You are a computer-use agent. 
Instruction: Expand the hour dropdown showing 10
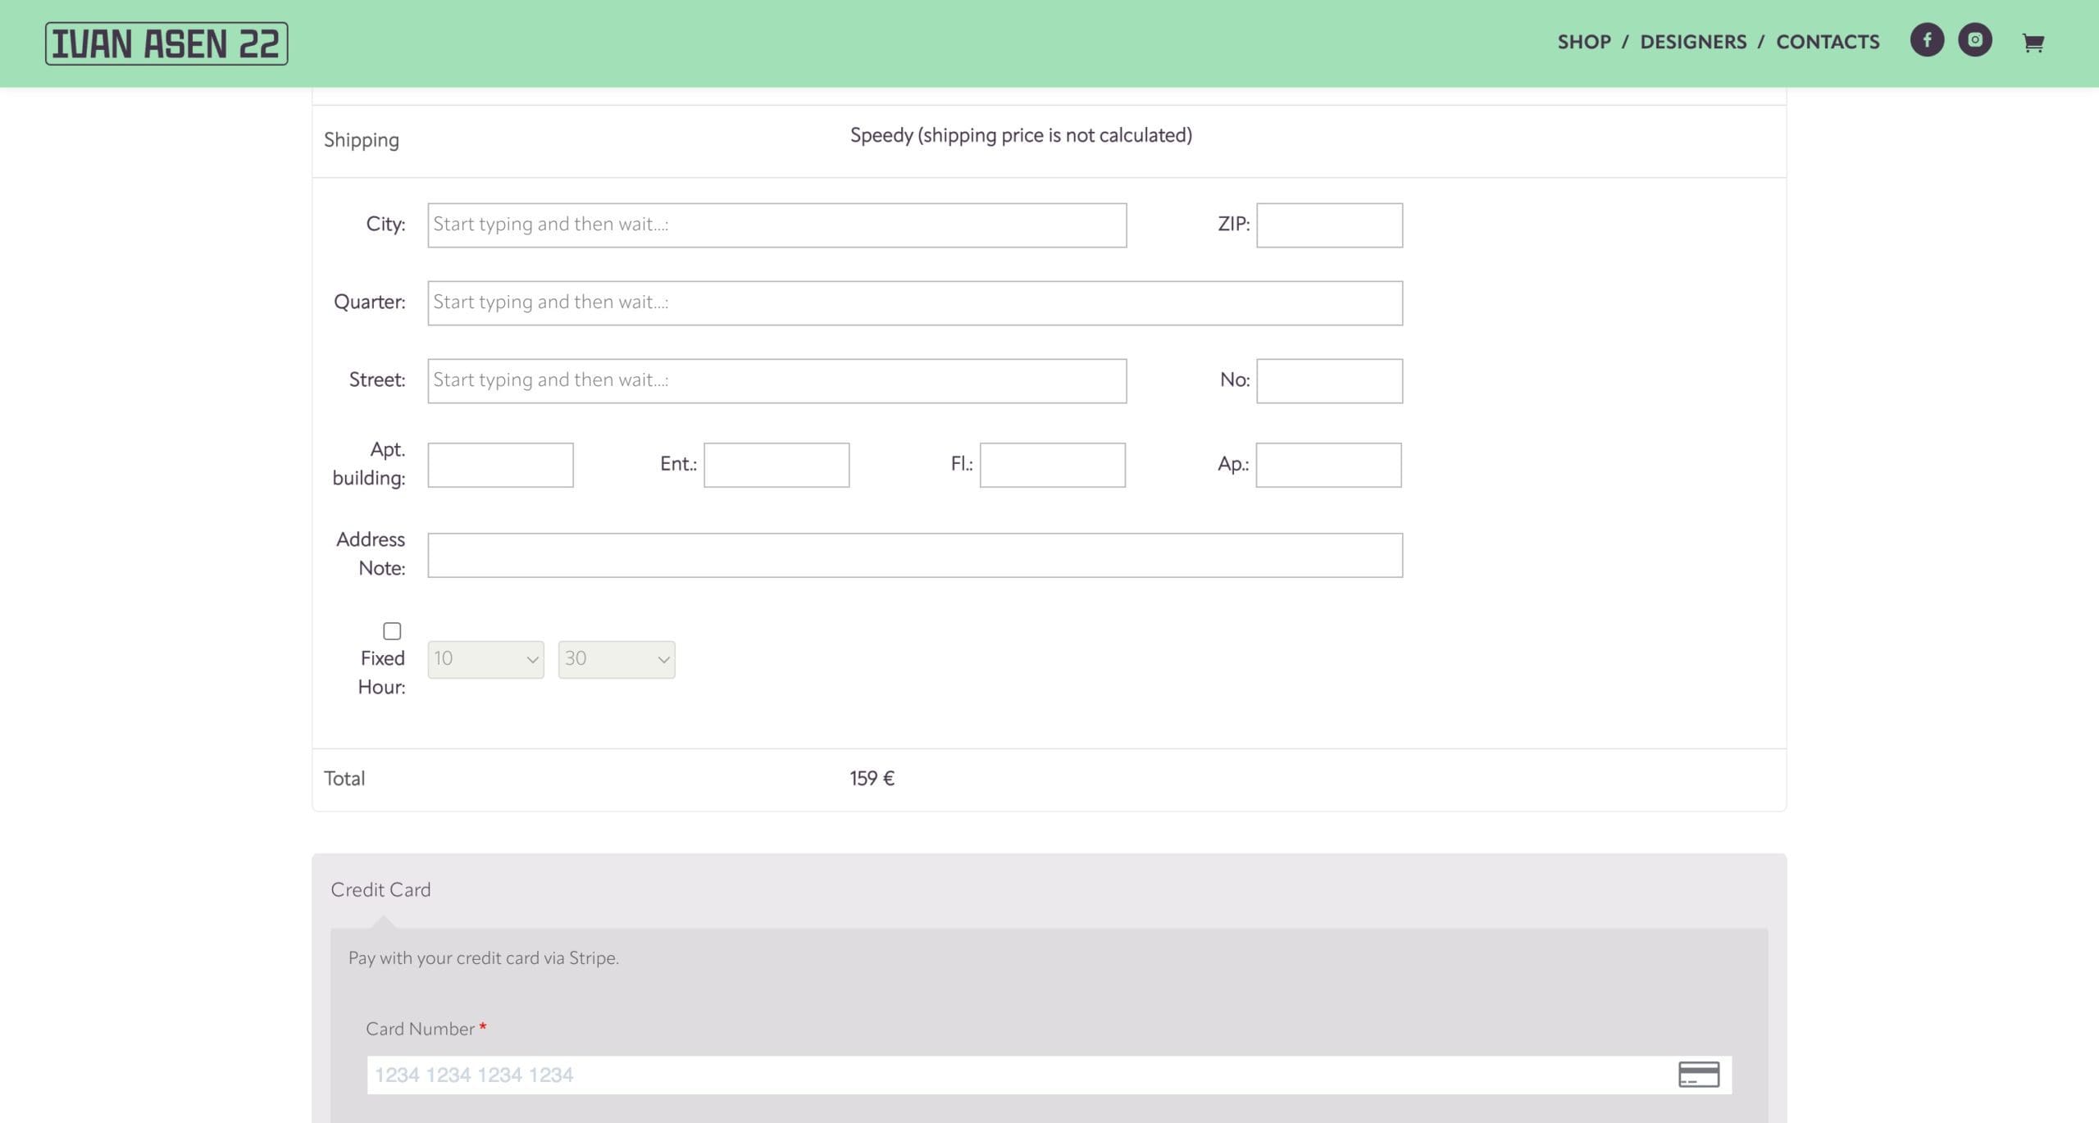click(485, 659)
